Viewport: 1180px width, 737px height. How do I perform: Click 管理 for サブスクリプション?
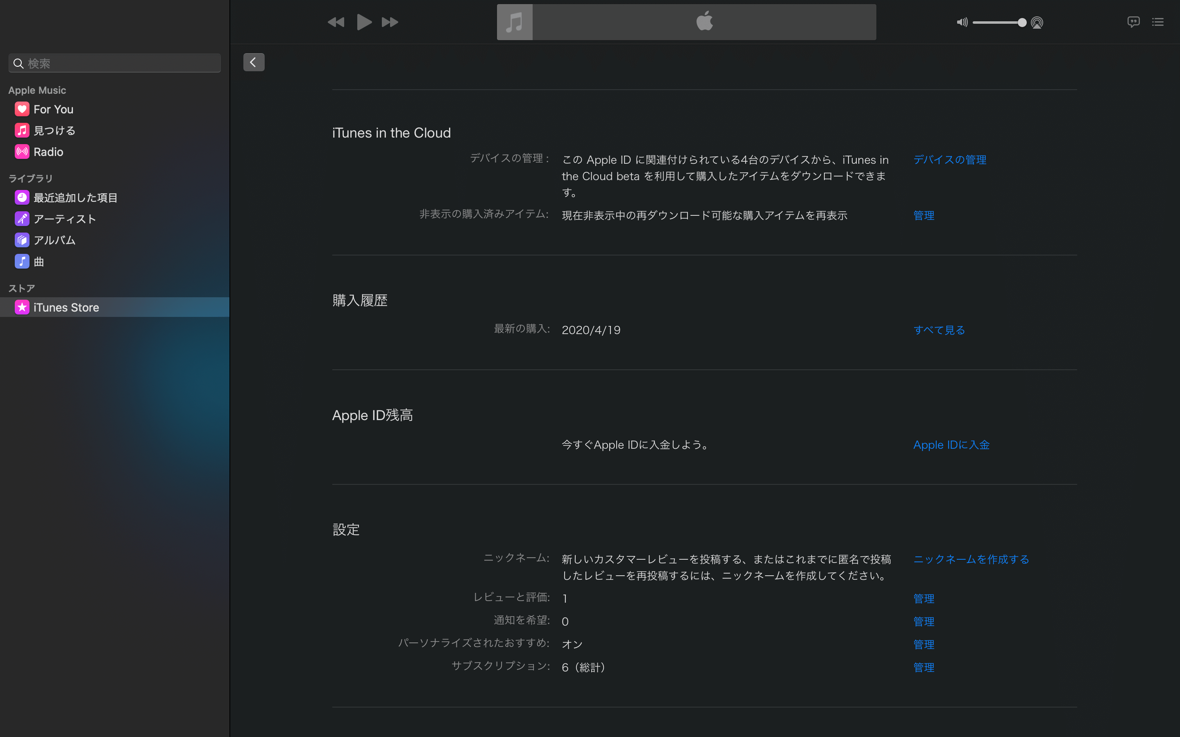[924, 667]
